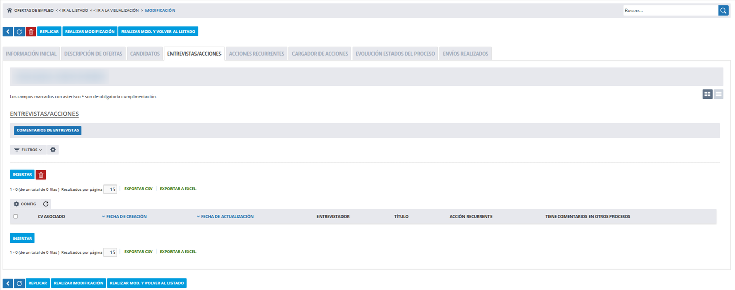Switch to the Candidatos tab

click(x=145, y=54)
